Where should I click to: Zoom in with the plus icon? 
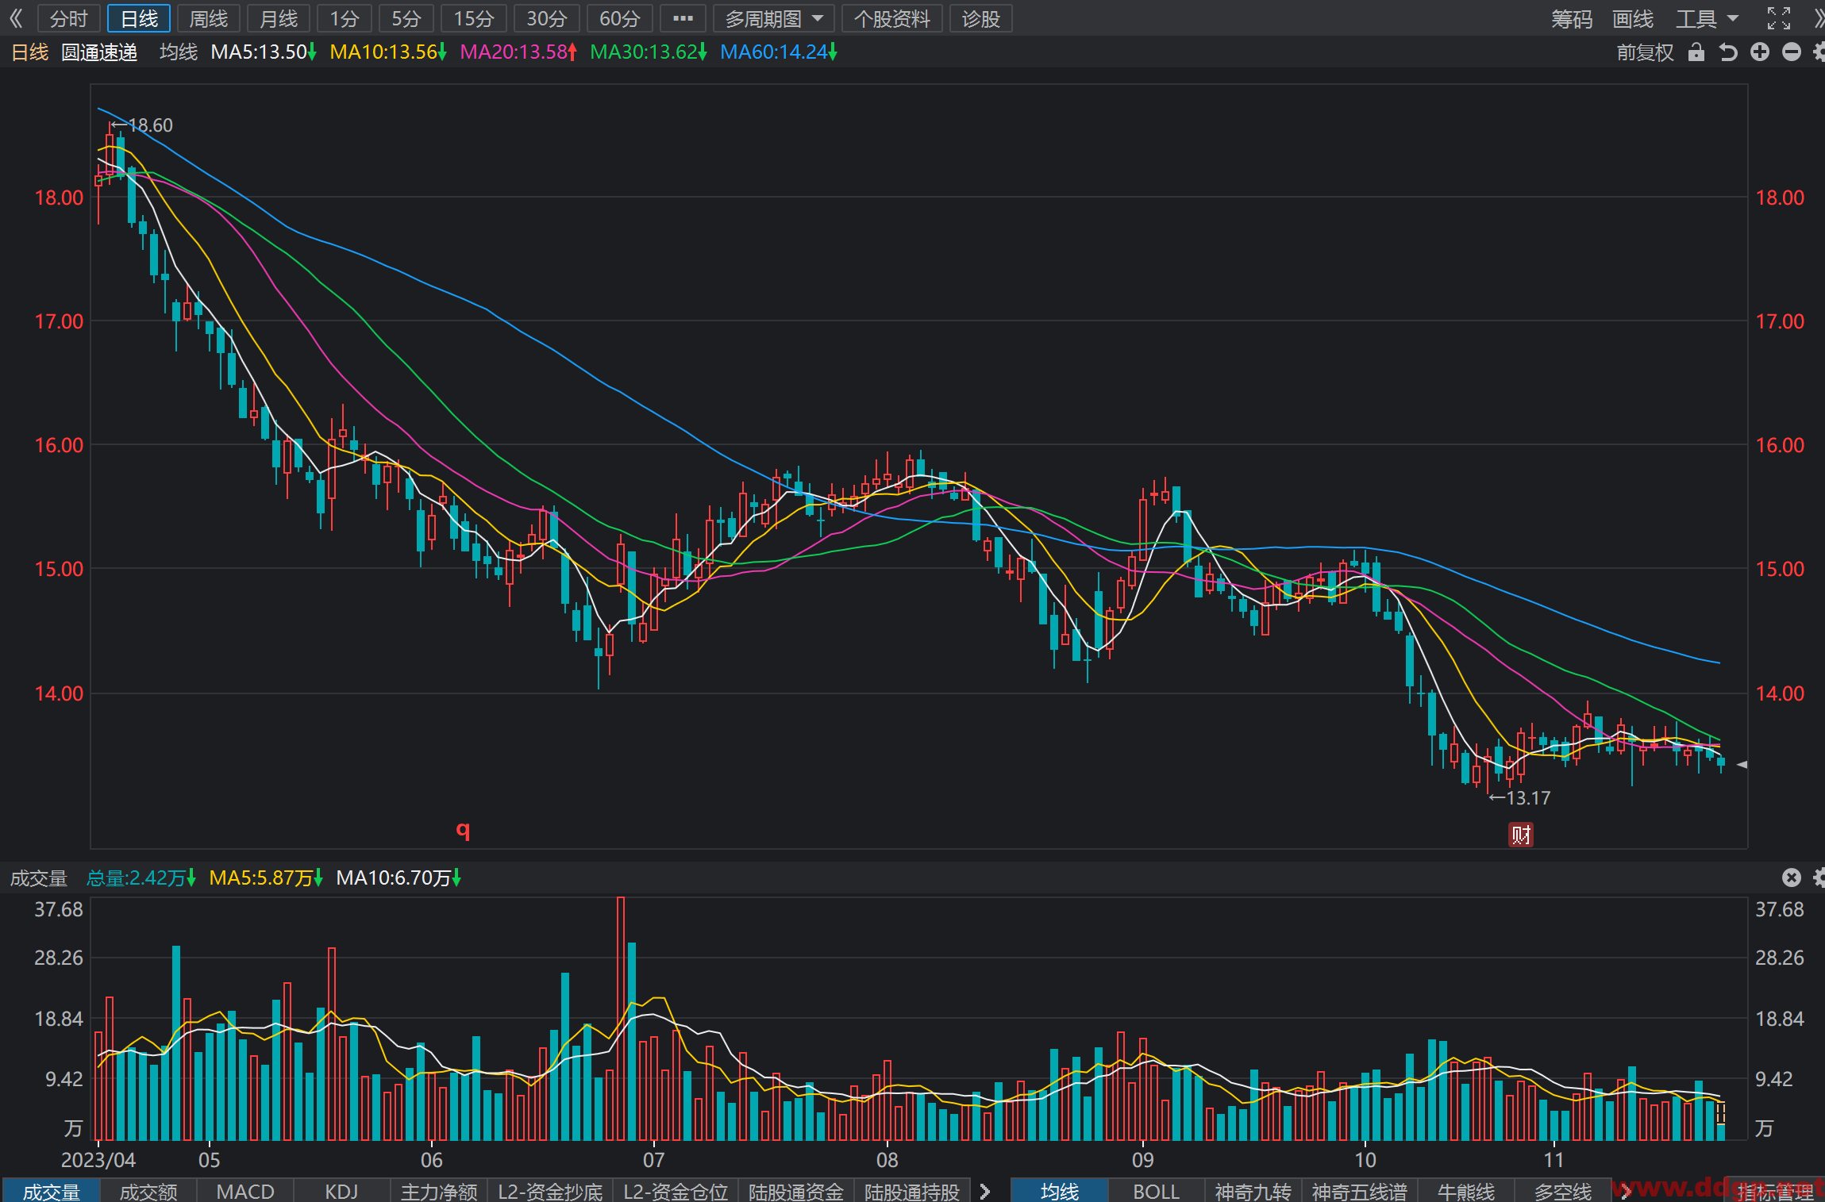[x=1760, y=52]
